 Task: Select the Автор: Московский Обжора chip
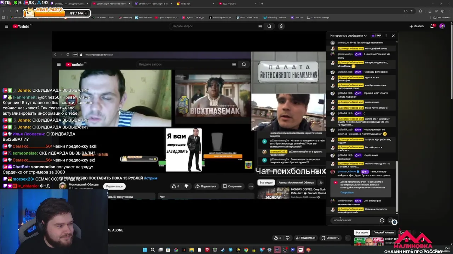[296, 182]
